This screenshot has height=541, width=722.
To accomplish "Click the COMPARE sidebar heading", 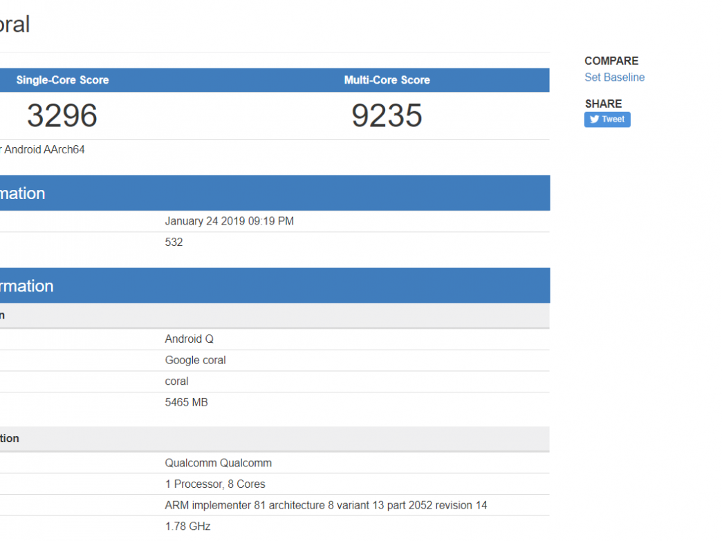I will tap(611, 61).
